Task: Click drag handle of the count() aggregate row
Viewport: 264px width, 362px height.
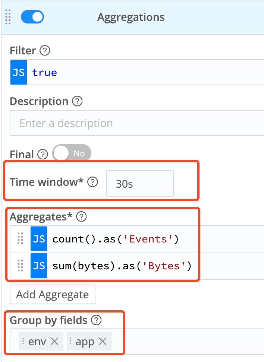Action: pyautogui.click(x=21, y=239)
